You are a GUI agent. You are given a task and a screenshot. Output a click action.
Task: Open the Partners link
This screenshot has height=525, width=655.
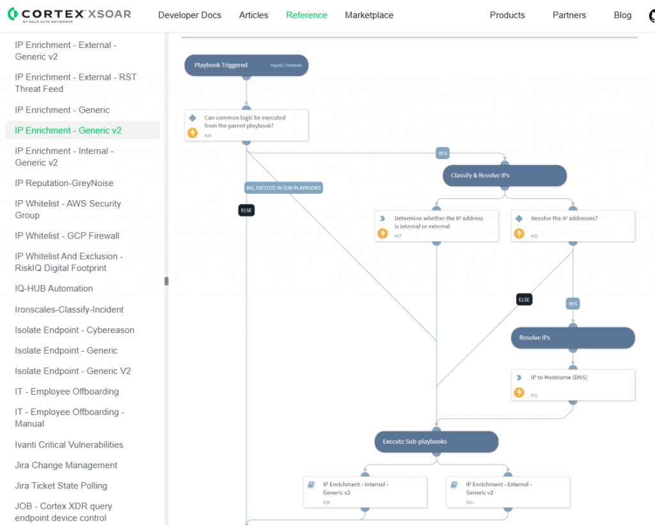coord(569,15)
